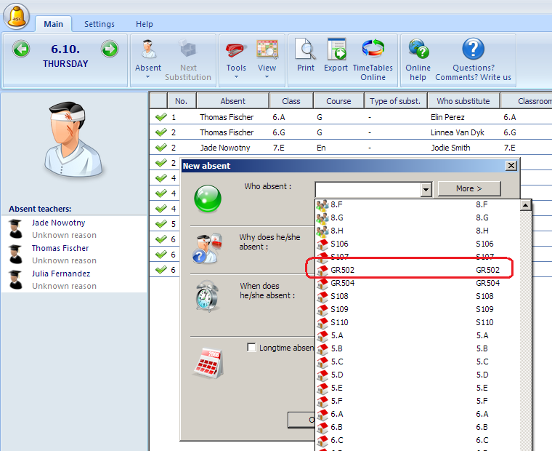Enable the Longtime absent checkbox
This screenshot has height=451, width=552.
click(251, 348)
